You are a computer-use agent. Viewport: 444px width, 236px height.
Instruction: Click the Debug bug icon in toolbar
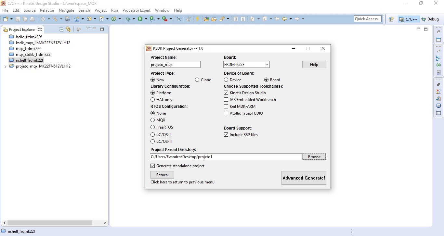(128, 19)
